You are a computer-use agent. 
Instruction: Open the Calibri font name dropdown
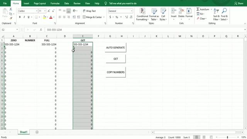click(x=37, y=11)
